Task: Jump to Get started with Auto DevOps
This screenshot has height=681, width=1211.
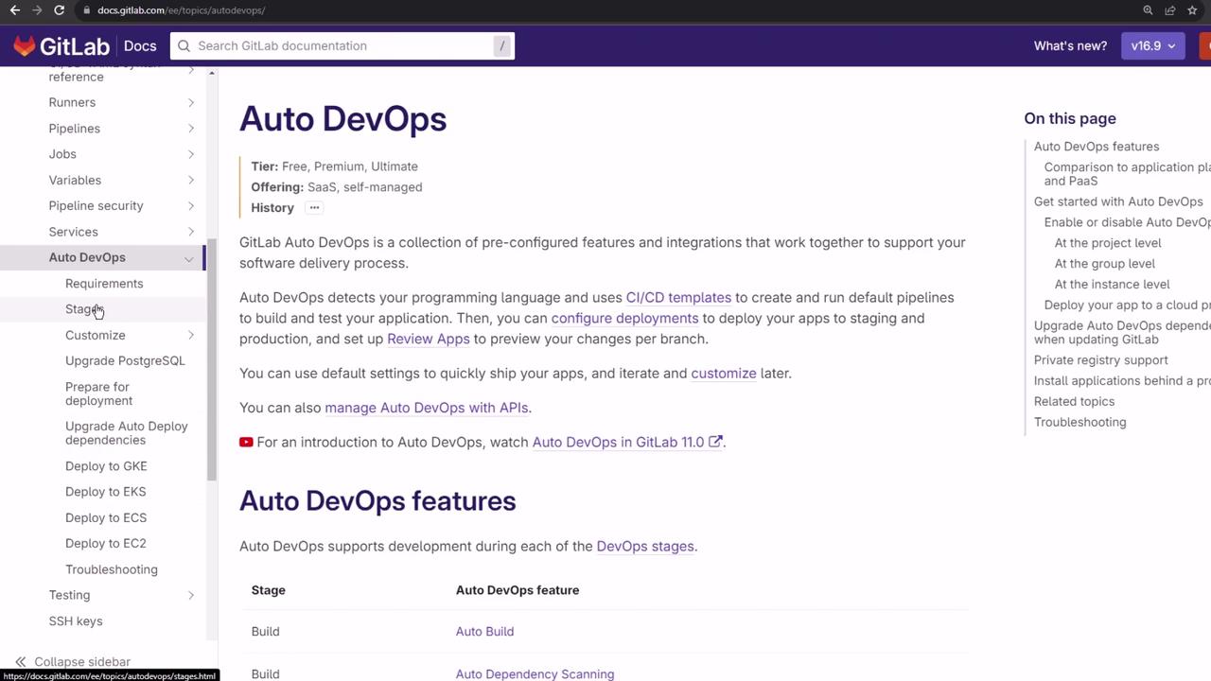Action: point(1118,201)
